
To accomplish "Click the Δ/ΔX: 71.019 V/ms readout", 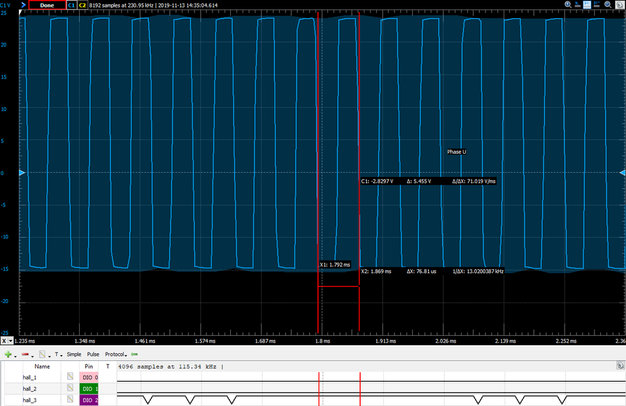I will click(x=474, y=181).
